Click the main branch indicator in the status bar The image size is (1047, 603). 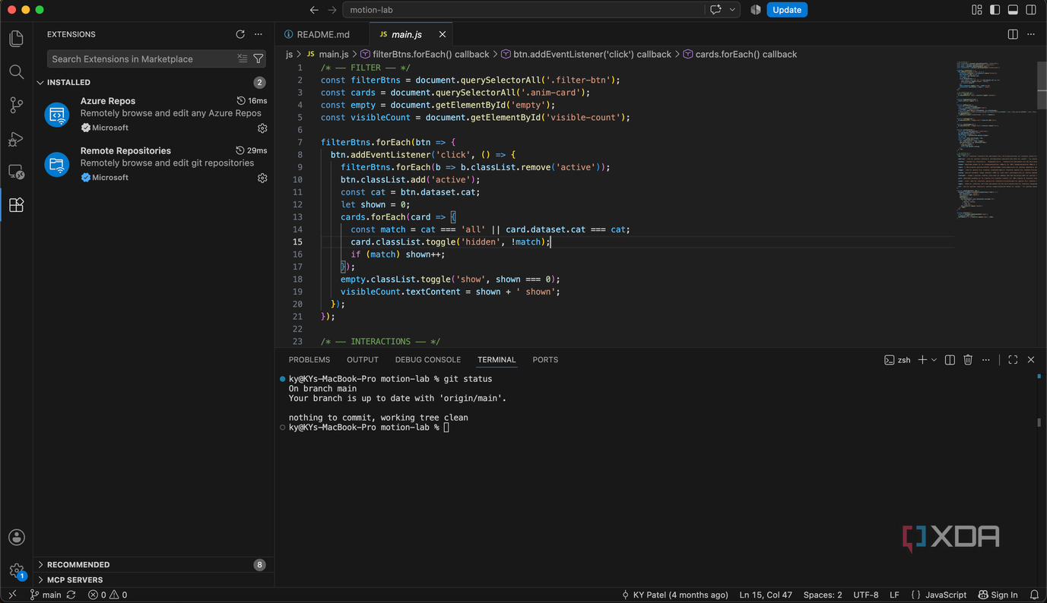point(46,595)
